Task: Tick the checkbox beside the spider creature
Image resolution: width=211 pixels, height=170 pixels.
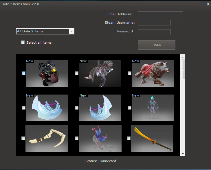Action: (x=23, y=73)
